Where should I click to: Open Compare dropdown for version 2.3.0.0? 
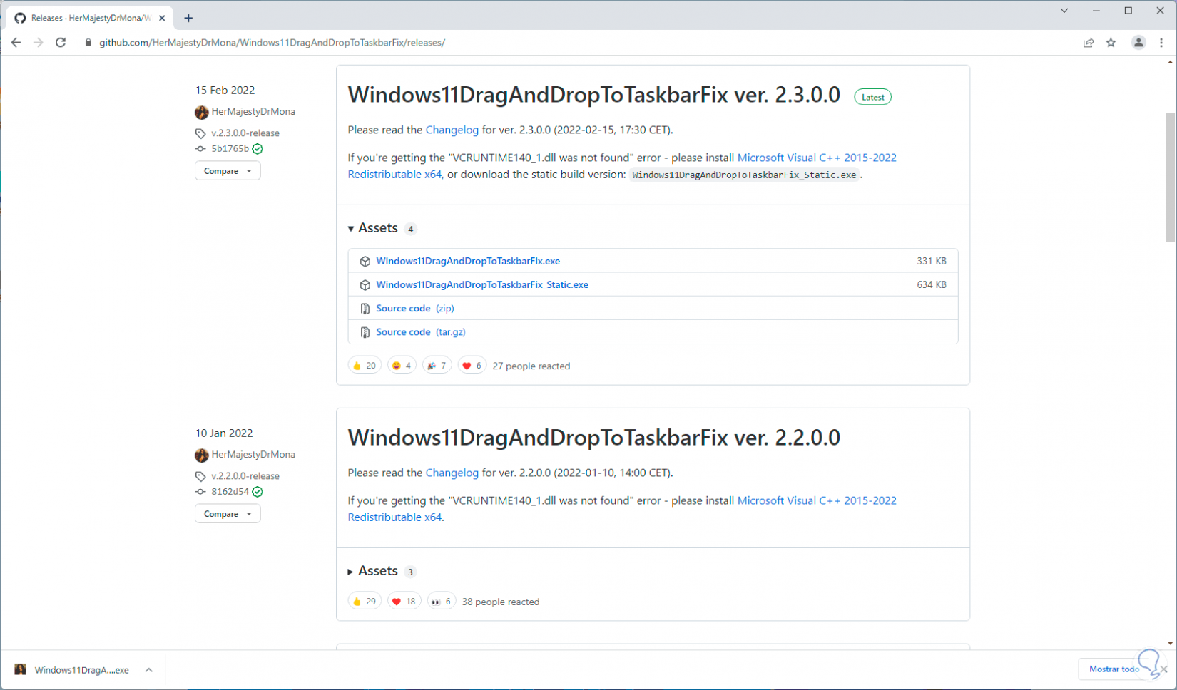228,171
